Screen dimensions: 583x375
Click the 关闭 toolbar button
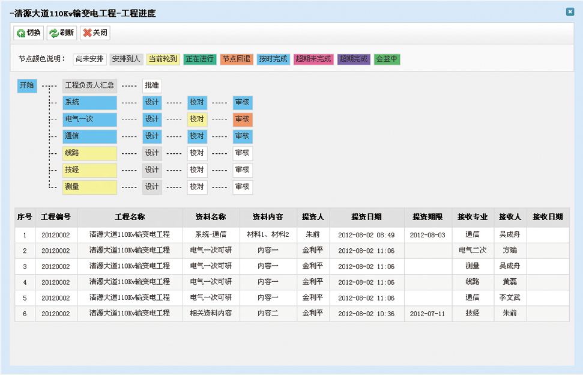click(95, 33)
